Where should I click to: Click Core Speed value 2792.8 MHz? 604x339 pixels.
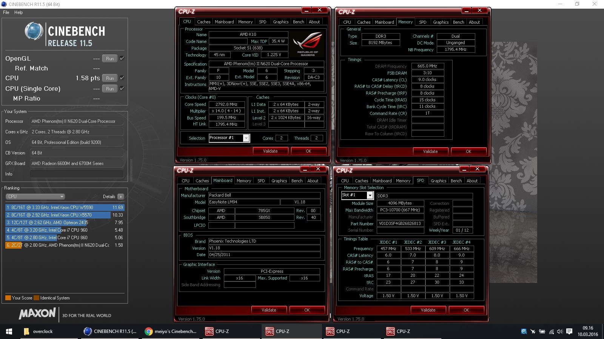click(226, 104)
